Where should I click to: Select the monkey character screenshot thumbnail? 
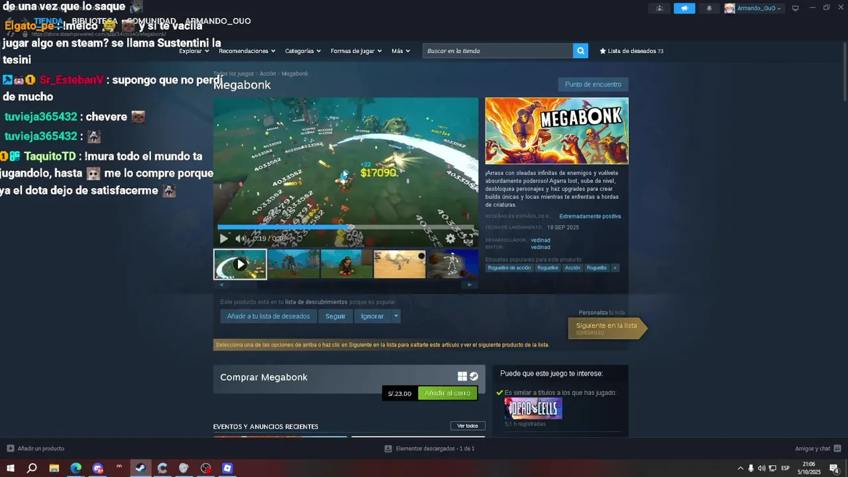[346, 264]
